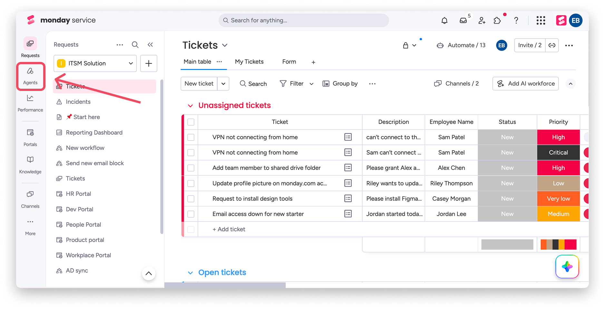The width and height of the screenshot is (605, 309).
Task: Click the Medium priority cell for Jordan Lee
Action: 558,214
